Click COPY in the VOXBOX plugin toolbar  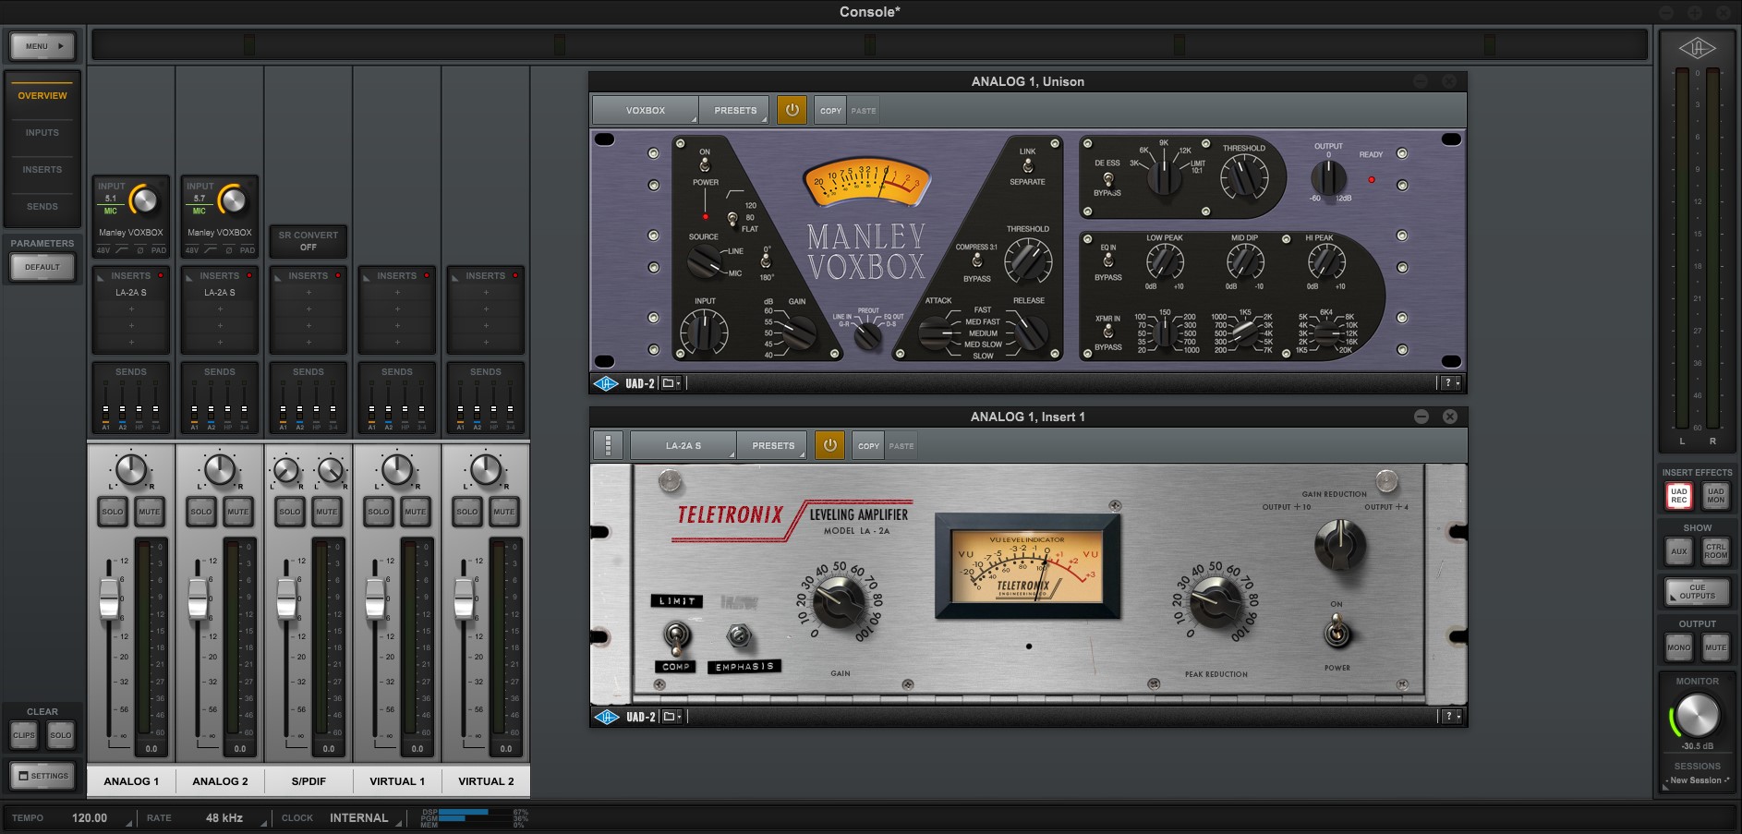pos(830,111)
